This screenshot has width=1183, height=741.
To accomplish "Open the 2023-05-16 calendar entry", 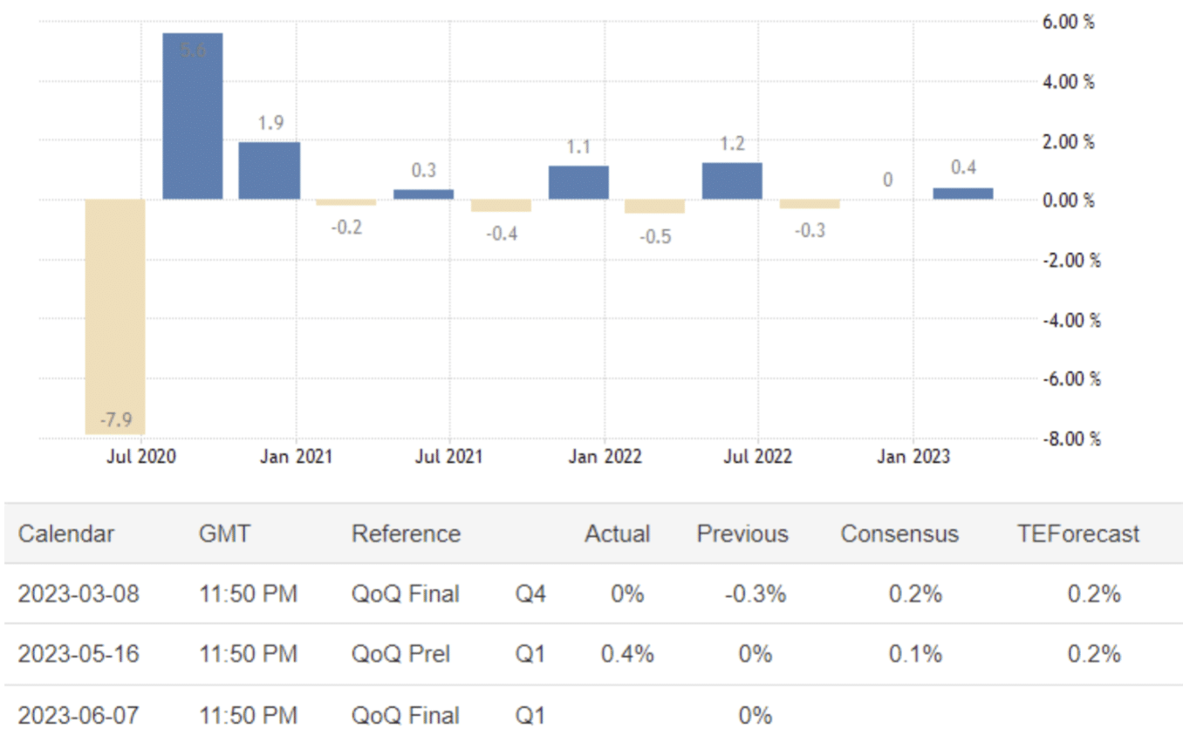I will pyautogui.click(x=79, y=654).
